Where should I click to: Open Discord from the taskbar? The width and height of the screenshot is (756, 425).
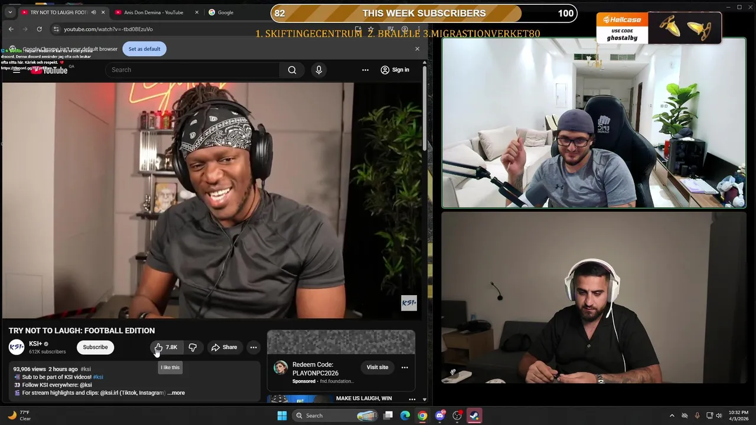pos(439,416)
